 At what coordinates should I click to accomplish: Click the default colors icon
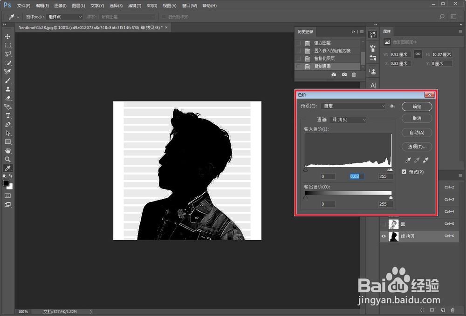pos(5,176)
